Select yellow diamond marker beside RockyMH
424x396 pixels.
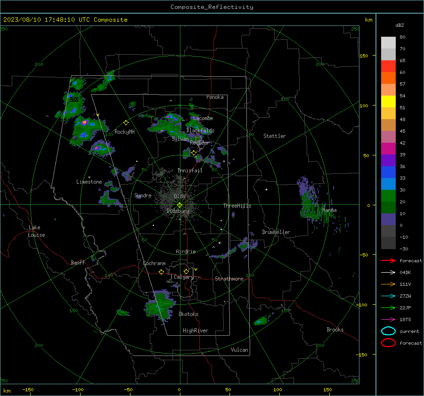126,123
